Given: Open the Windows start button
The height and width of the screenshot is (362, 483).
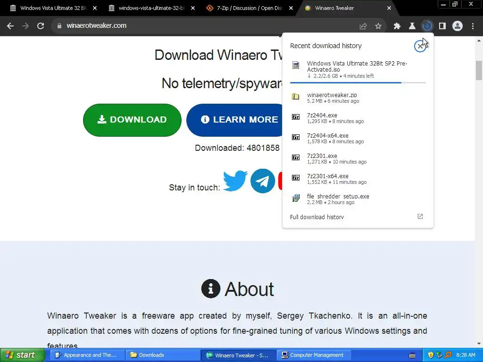Looking at the screenshot, I should click(22, 355).
